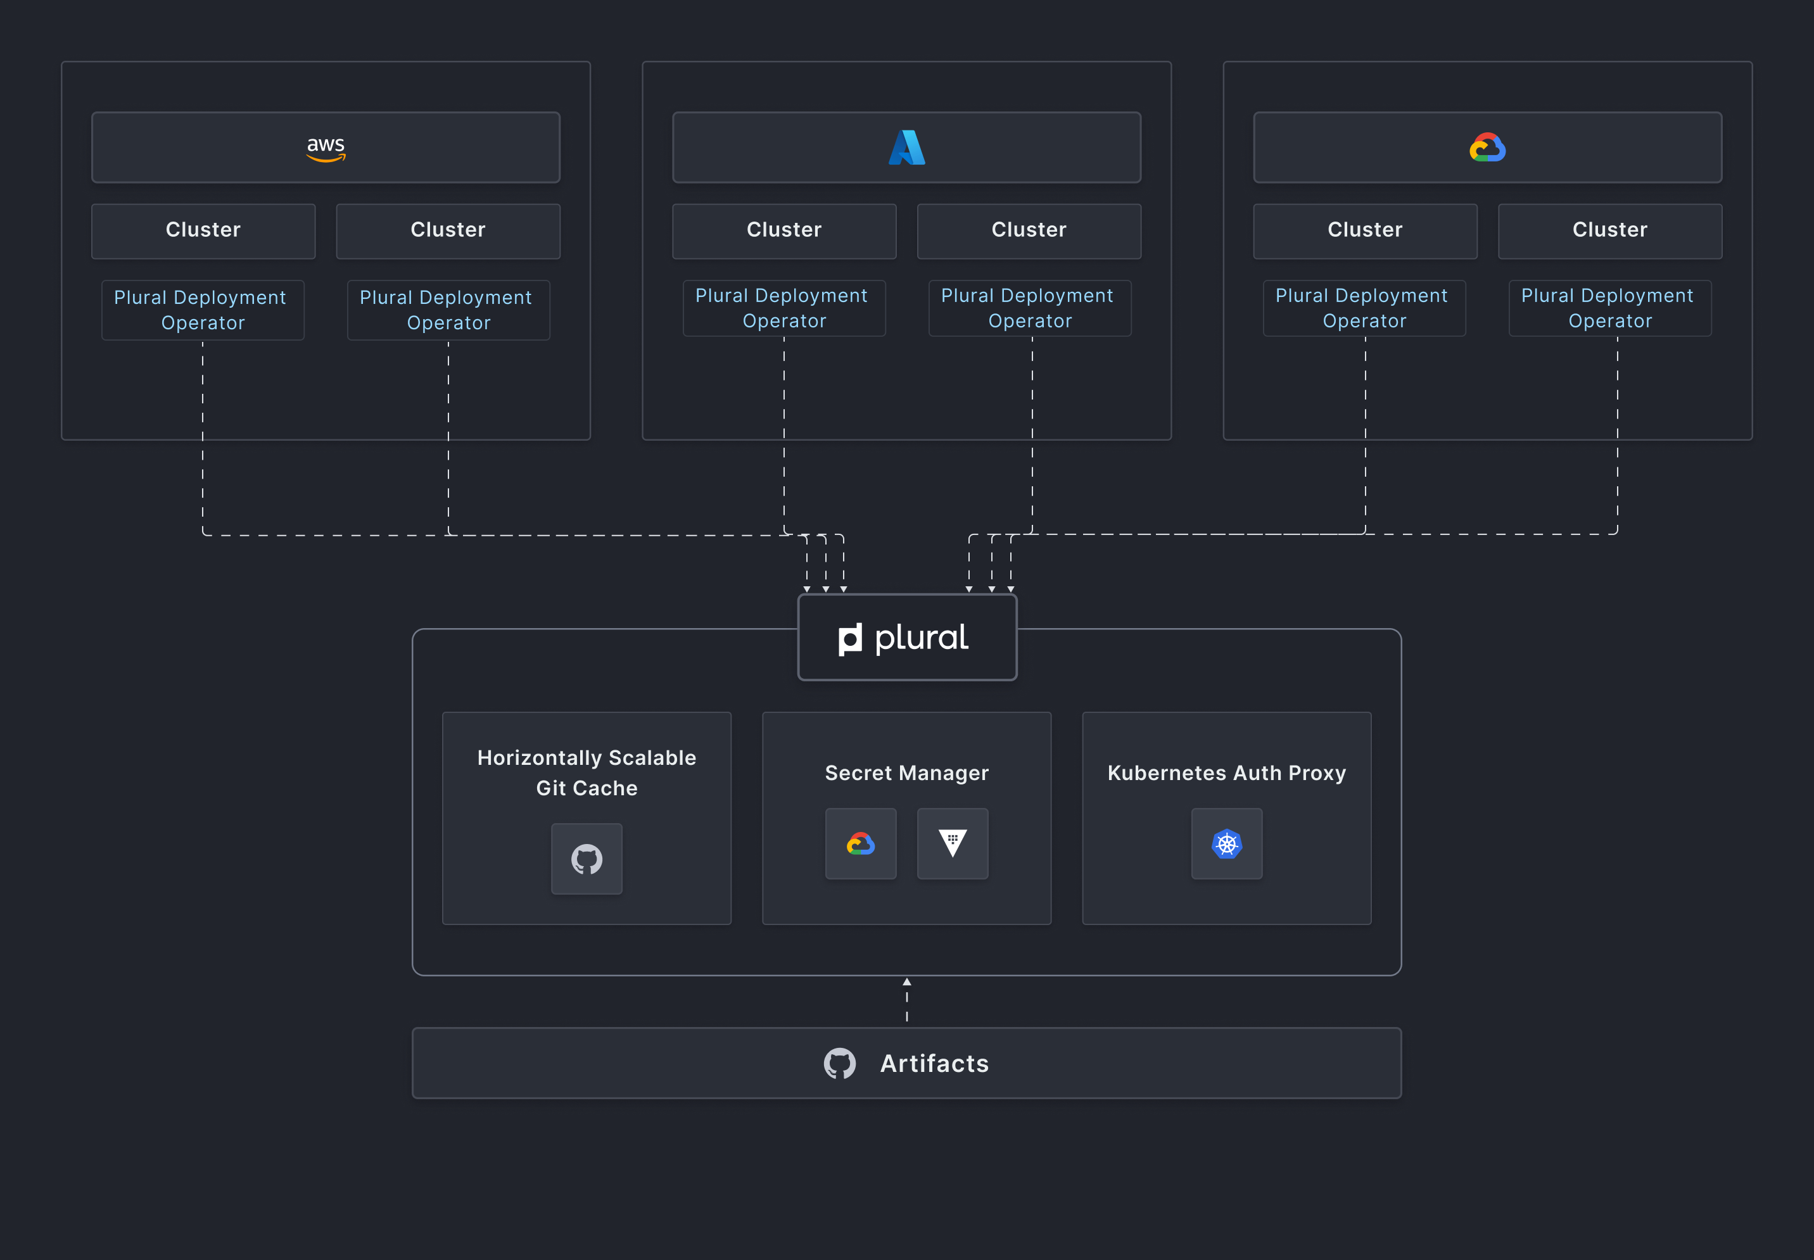Select the right Cluster box under Google Cloud
Screen dimensions: 1814x1260
coord(1610,230)
